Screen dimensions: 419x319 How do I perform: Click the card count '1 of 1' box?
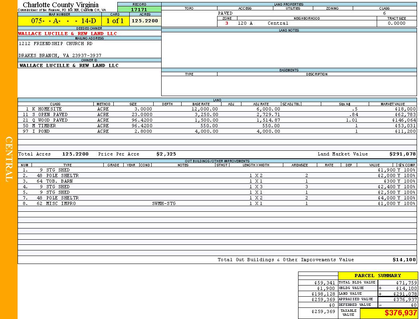click(x=115, y=21)
